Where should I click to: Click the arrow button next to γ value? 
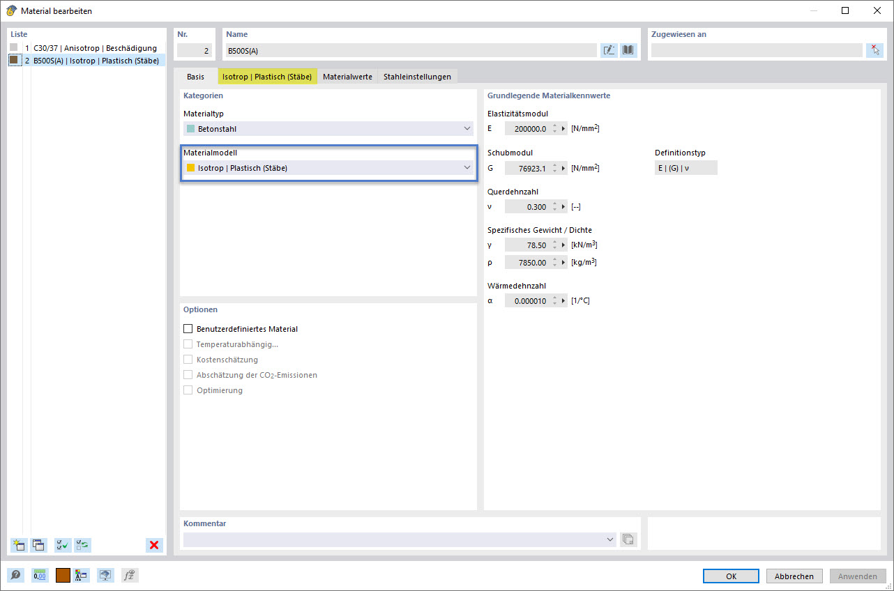[563, 245]
